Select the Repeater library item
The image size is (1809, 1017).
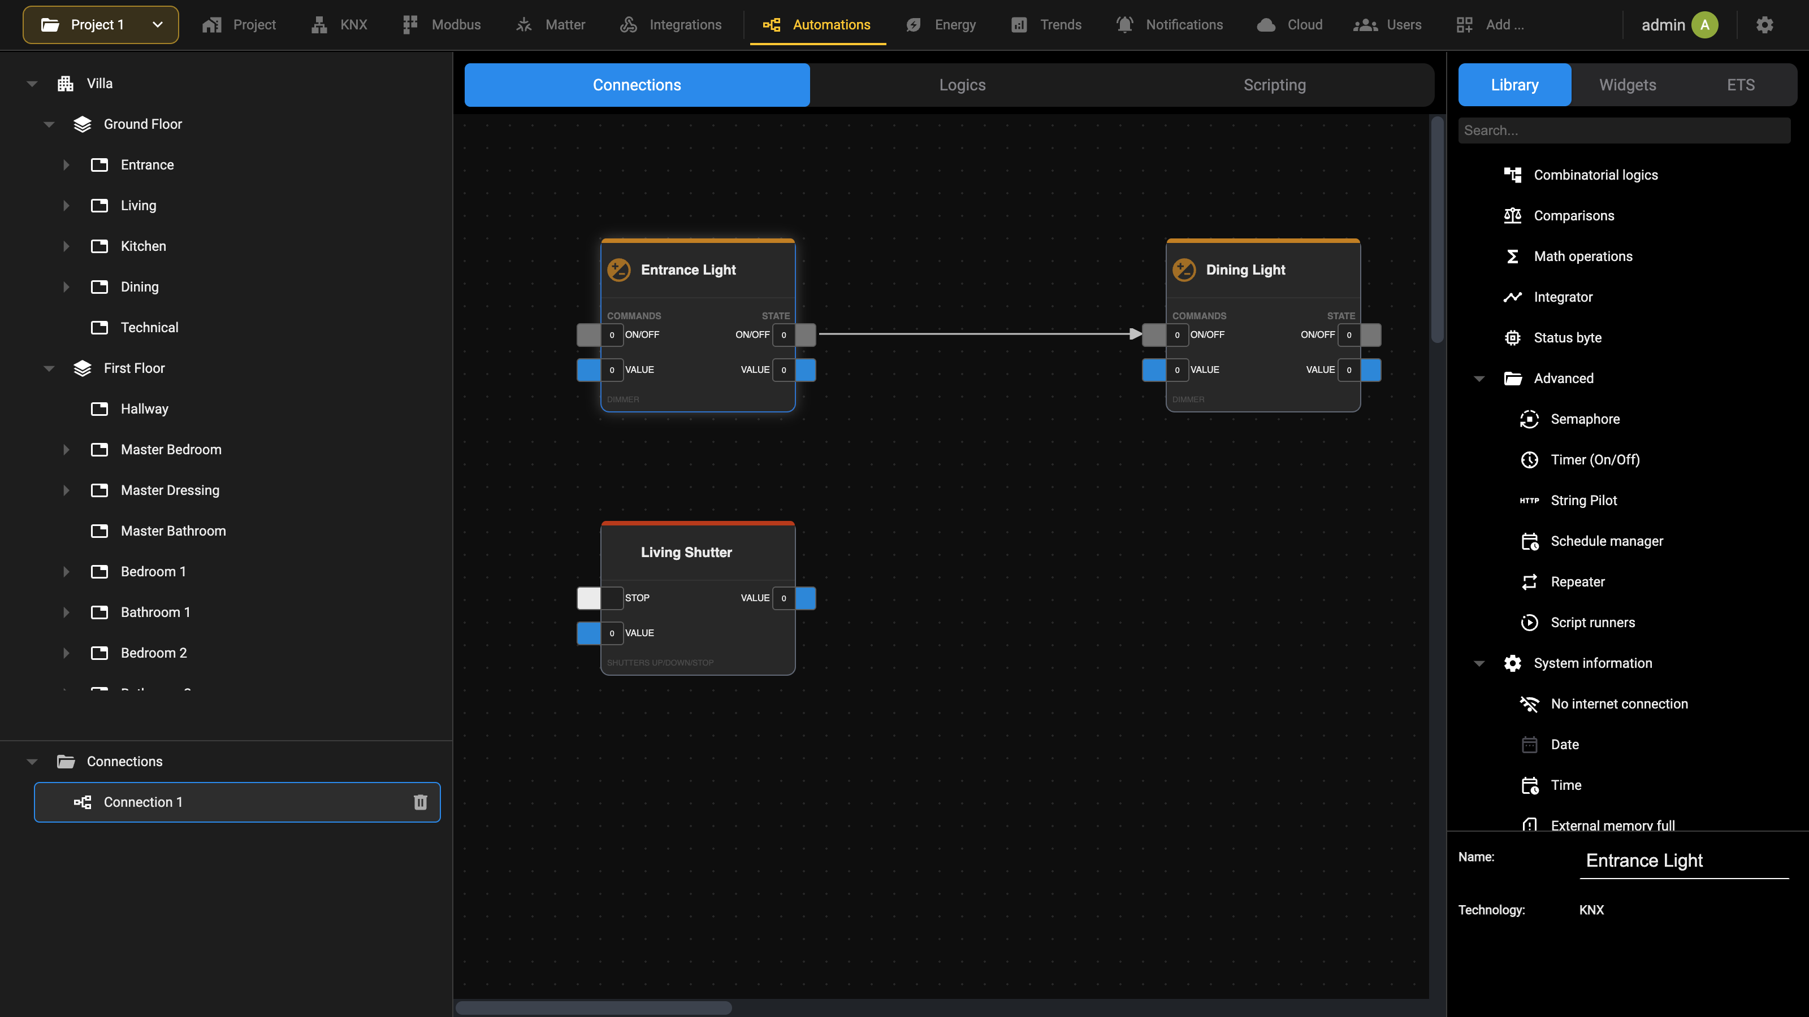coord(1577,582)
